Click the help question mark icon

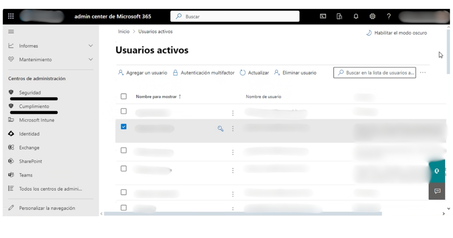pos(389,16)
